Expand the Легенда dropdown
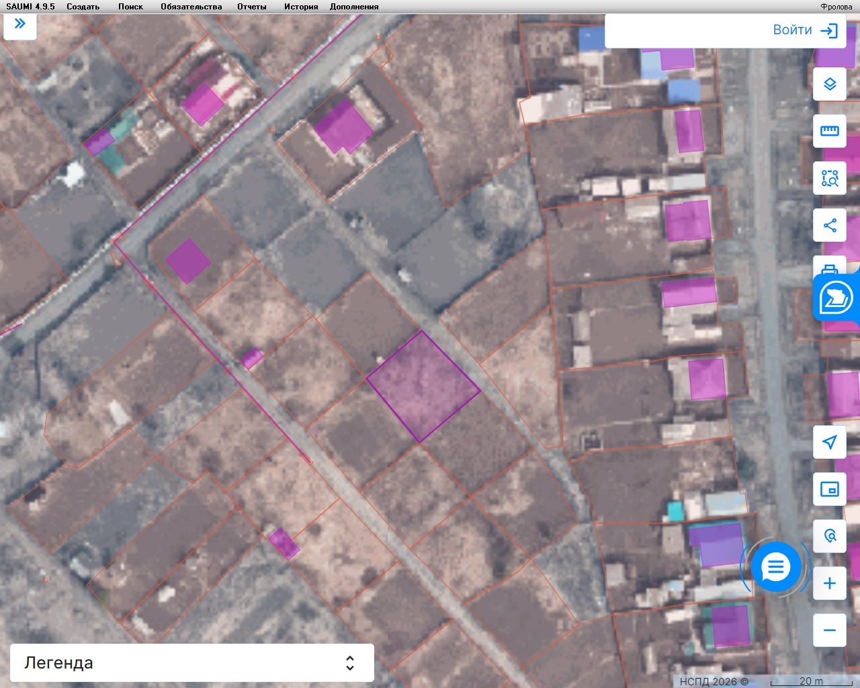The height and width of the screenshot is (688, 860). click(x=192, y=663)
